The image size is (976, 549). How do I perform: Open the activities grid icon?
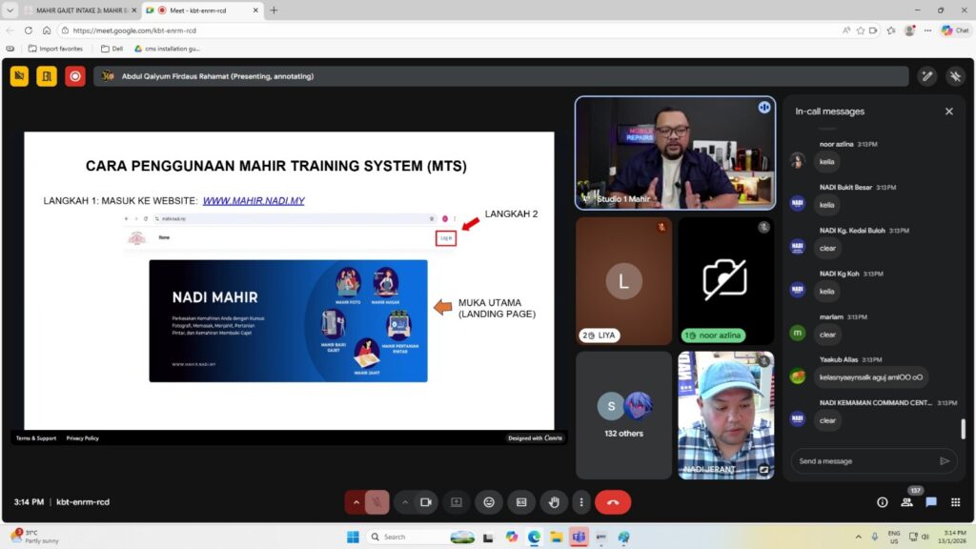[x=956, y=502]
